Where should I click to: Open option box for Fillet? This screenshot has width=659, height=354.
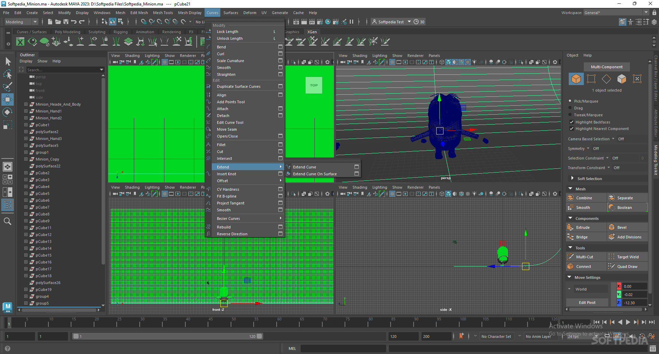coord(280,144)
